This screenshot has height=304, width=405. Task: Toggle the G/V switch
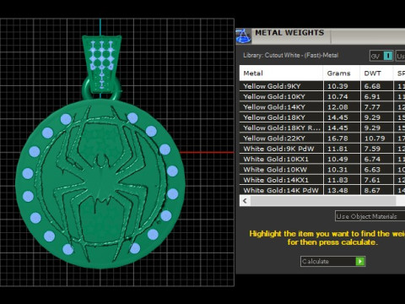tap(381, 56)
